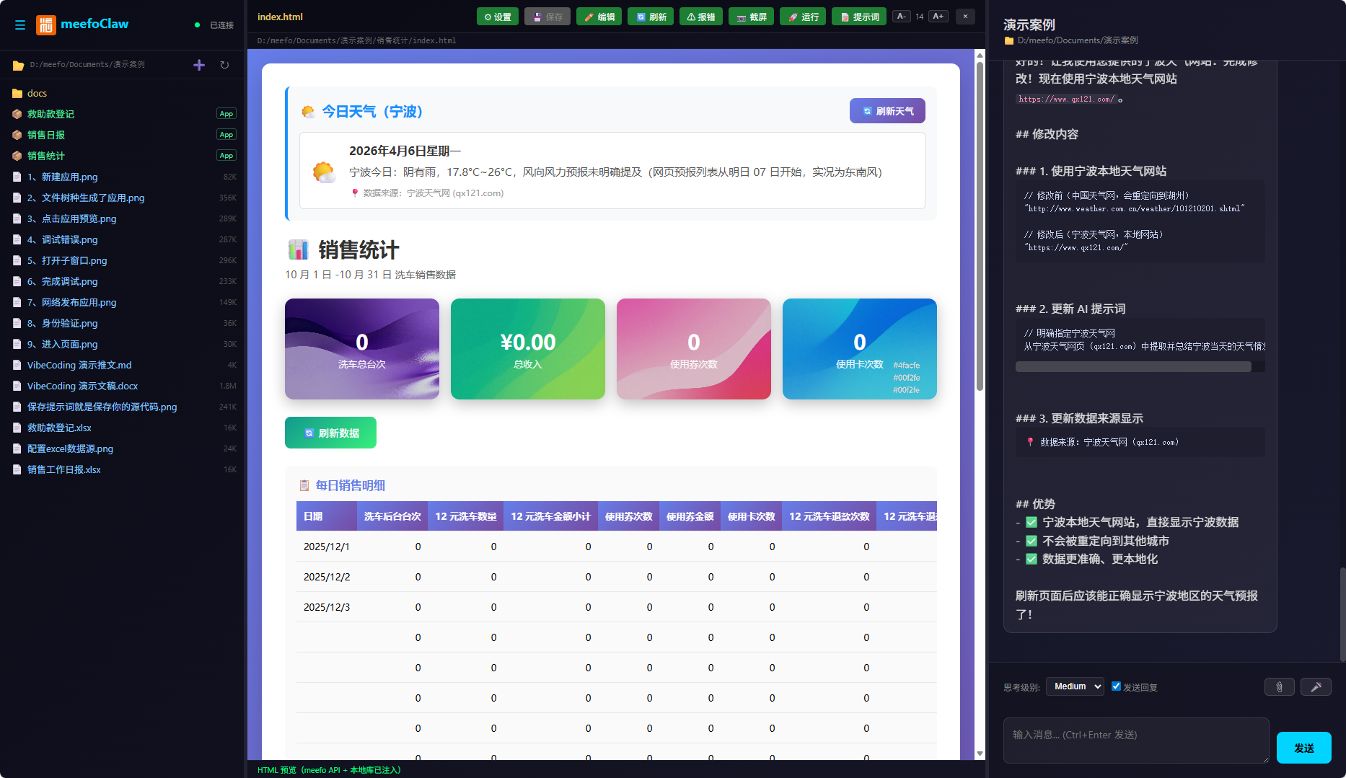Viewport: 1346px width, 778px height.
Task: Enable the 发送回复 checkbox
Action: click(1115, 686)
